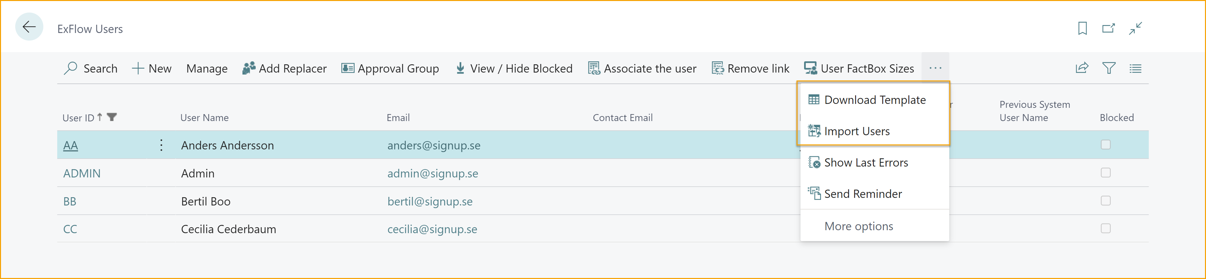The width and height of the screenshot is (1206, 279).
Task: Select Show Last Errors menu item
Action: pos(875,162)
